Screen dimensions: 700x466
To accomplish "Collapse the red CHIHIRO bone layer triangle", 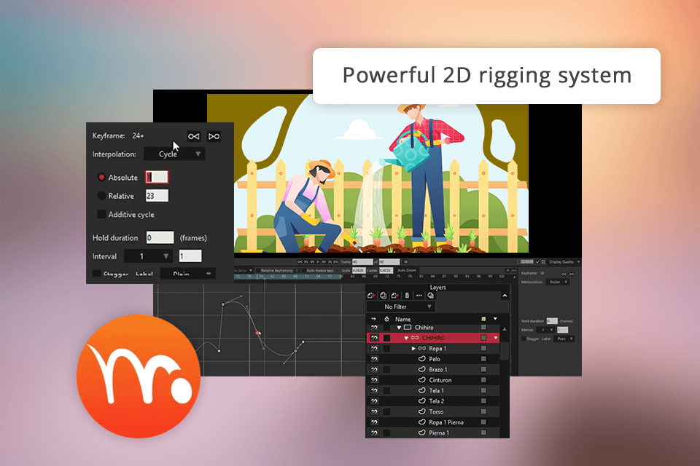I will click(406, 338).
